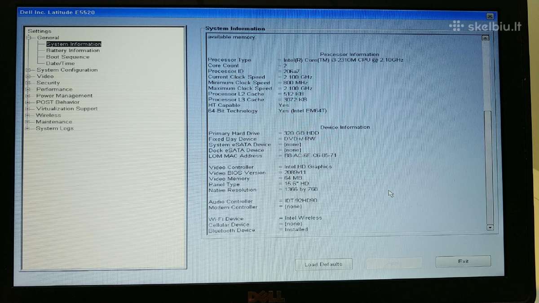
Task: Expand the Video tree node
Action: point(28,76)
